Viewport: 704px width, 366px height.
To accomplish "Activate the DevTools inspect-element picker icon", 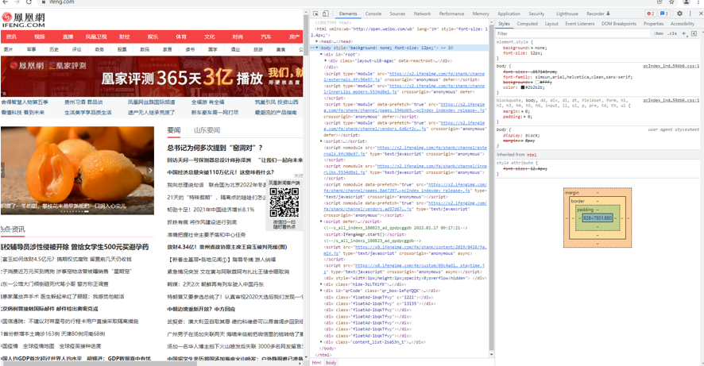I will (x=315, y=14).
